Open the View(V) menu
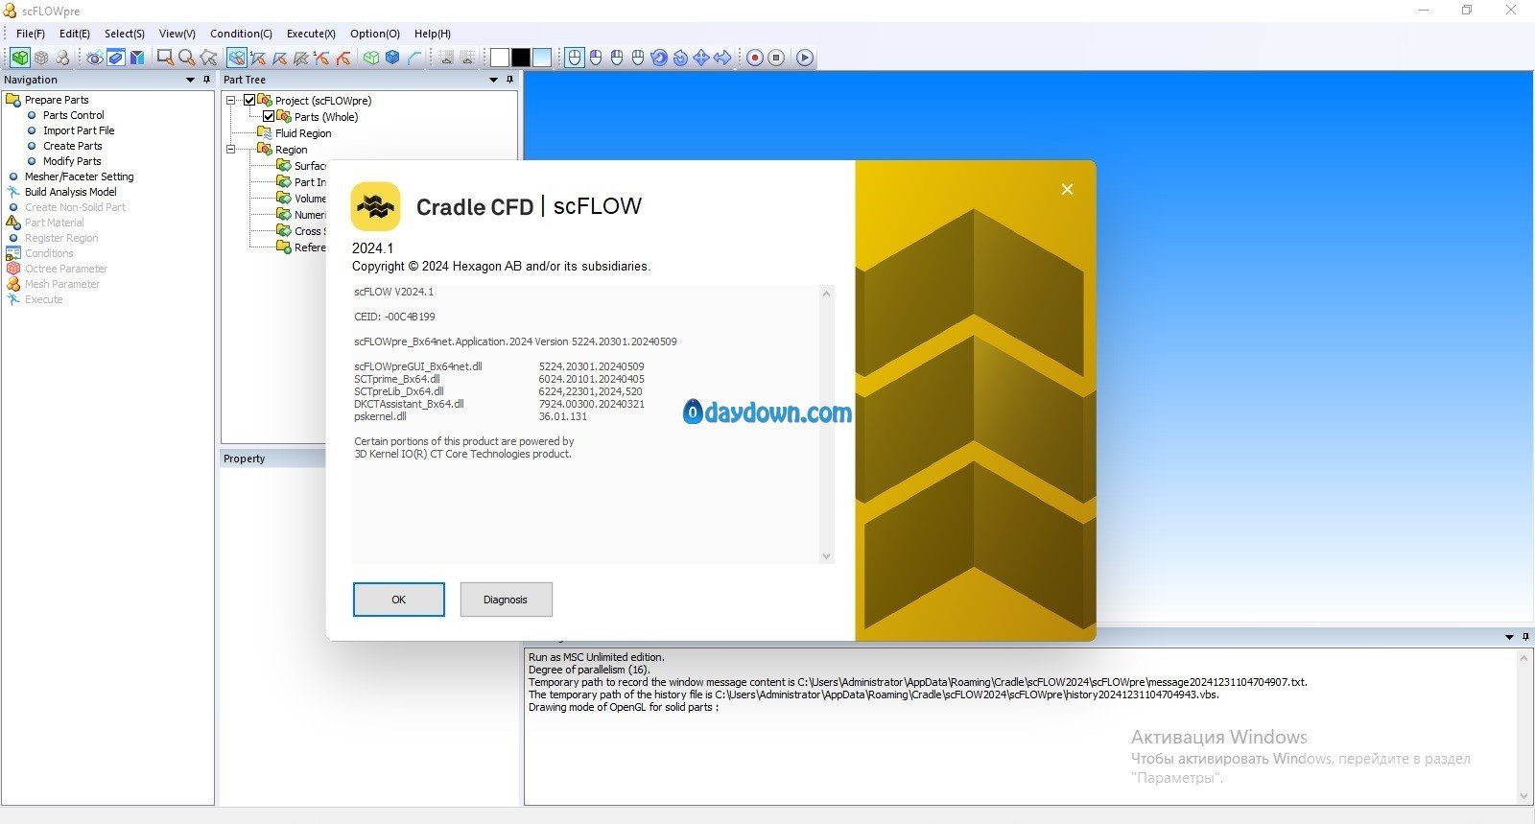The width and height of the screenshot is (1535, 824). pyautogui.click(x=177, y=34)
